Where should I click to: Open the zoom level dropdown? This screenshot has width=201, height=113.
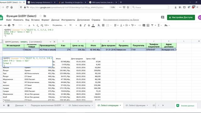pos(22,25)
